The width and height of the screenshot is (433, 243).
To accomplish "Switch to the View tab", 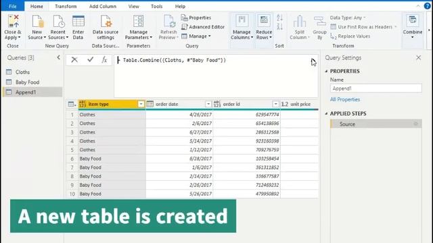I will 134,6.
